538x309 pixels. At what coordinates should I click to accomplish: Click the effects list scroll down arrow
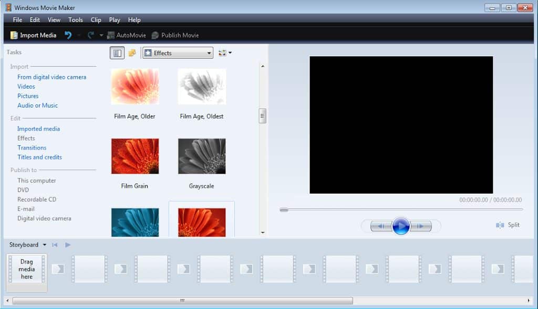263,232
